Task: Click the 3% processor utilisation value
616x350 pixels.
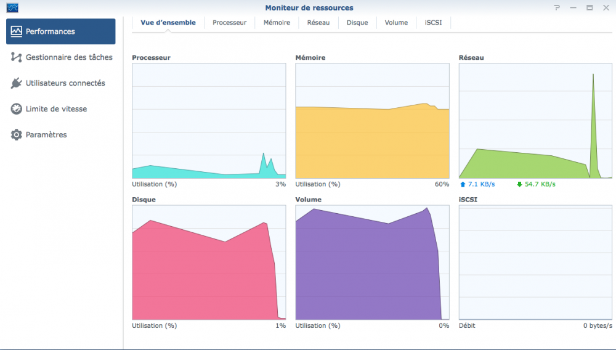Action: point(280,184)
